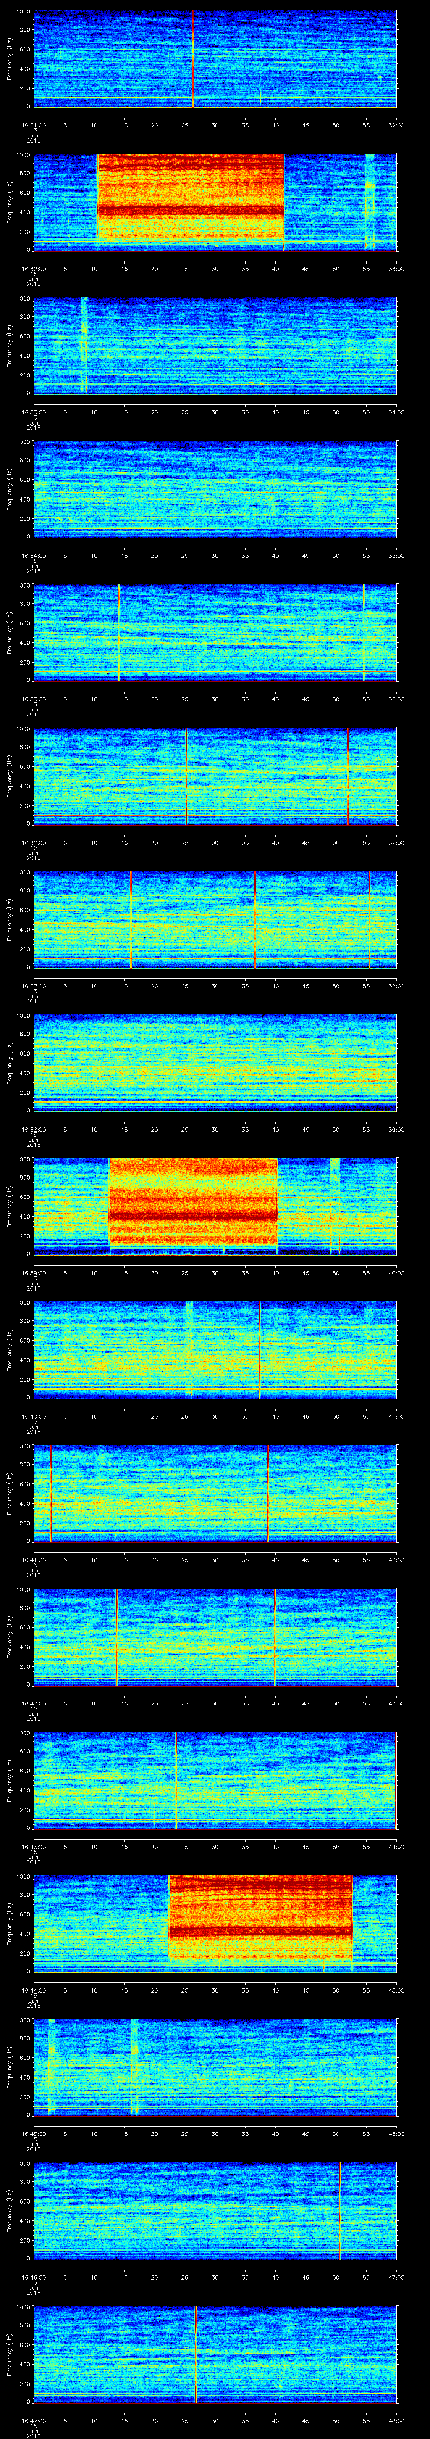The height and width of the screenshot is (2439, 430).
Task: Open the spectrogram panel starting at 16:42:00
Action: coord(215,1637)
